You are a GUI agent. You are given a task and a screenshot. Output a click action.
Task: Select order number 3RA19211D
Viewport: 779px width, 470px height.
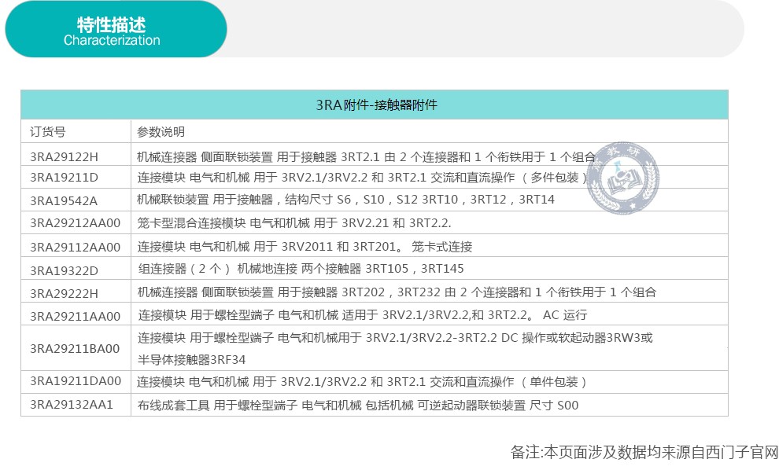[64, 177]
